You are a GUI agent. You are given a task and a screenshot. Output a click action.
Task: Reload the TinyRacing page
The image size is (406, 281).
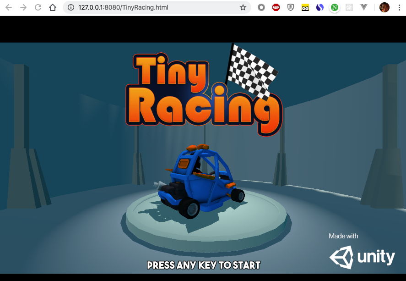pos(38,8)
